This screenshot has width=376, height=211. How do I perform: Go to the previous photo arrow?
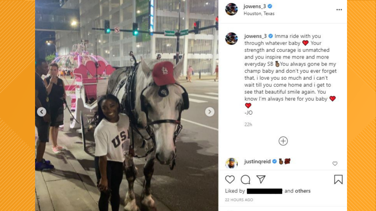(x=42, y=112)
